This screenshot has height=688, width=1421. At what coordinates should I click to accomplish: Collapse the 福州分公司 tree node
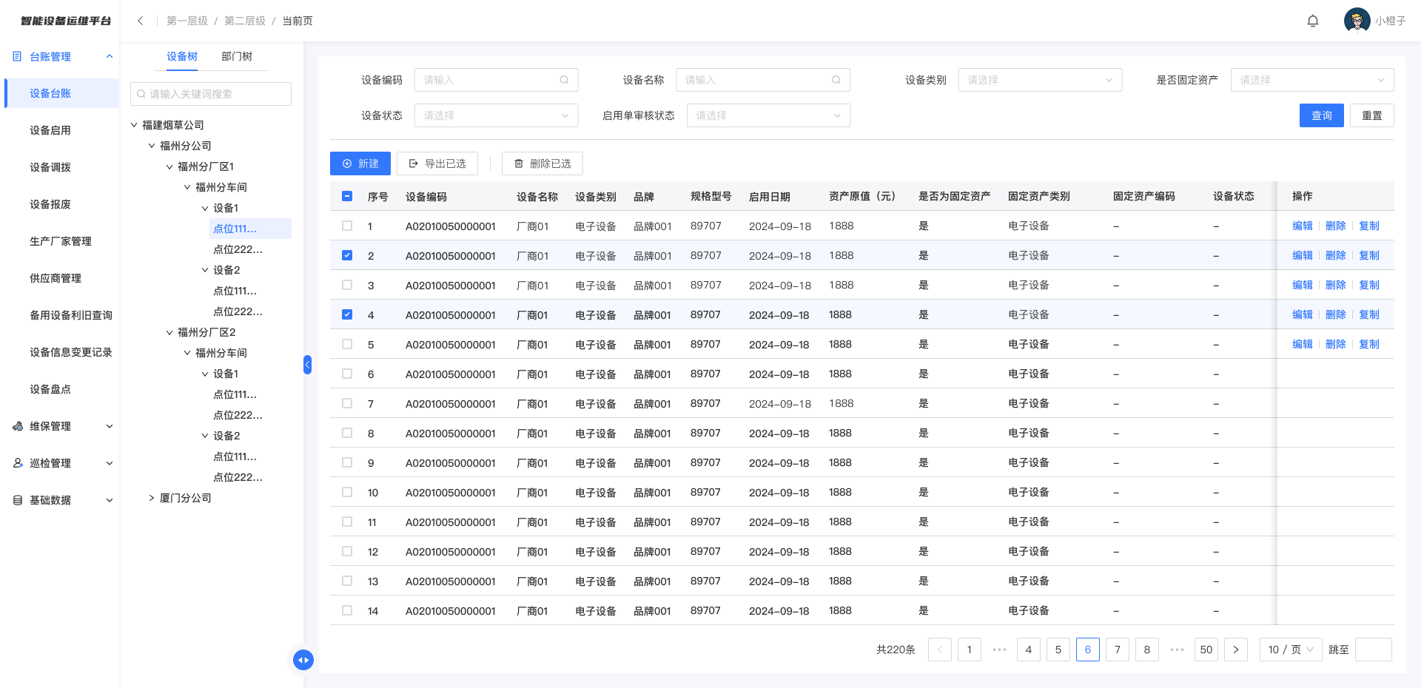pyautogui.click(x=152, y=146)
